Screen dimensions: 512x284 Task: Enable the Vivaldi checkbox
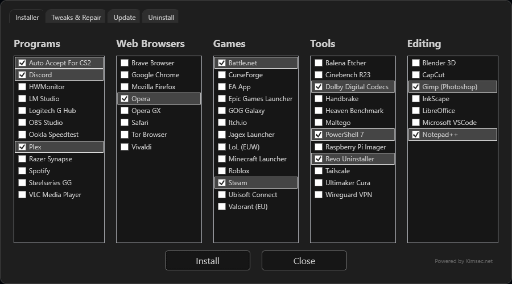125,147
